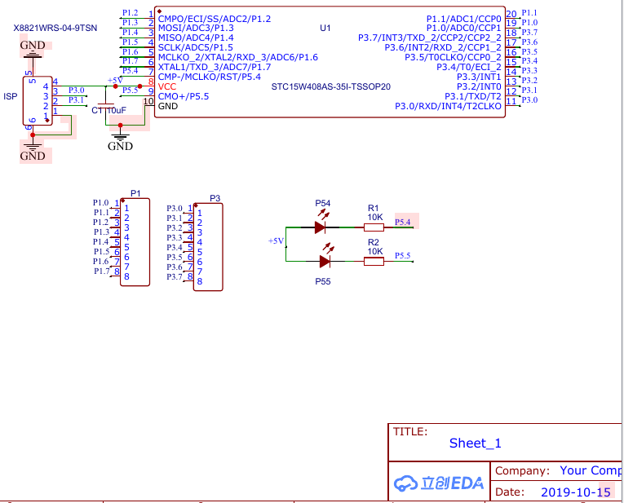Click the ISP designator text
The image size is (624, 503).
[x=10, y=96]
